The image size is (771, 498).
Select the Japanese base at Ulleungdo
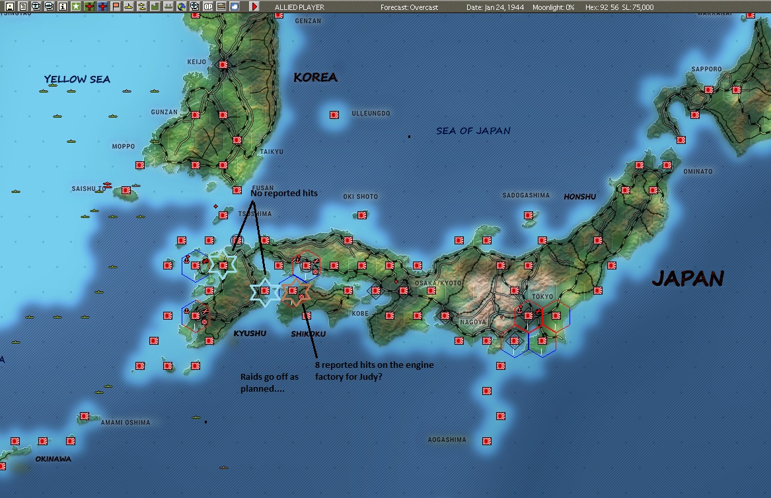[x=334, y=115]
